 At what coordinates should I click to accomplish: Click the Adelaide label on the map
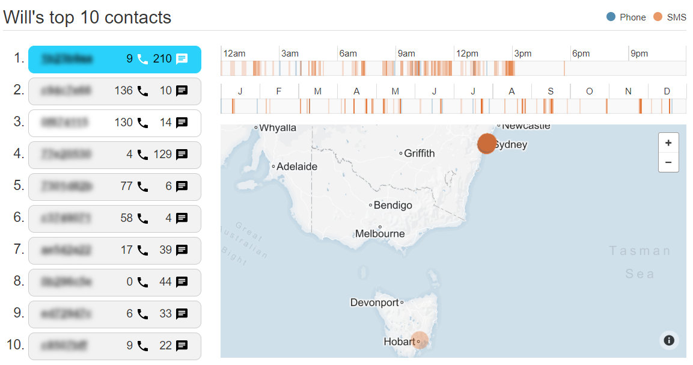297,167
